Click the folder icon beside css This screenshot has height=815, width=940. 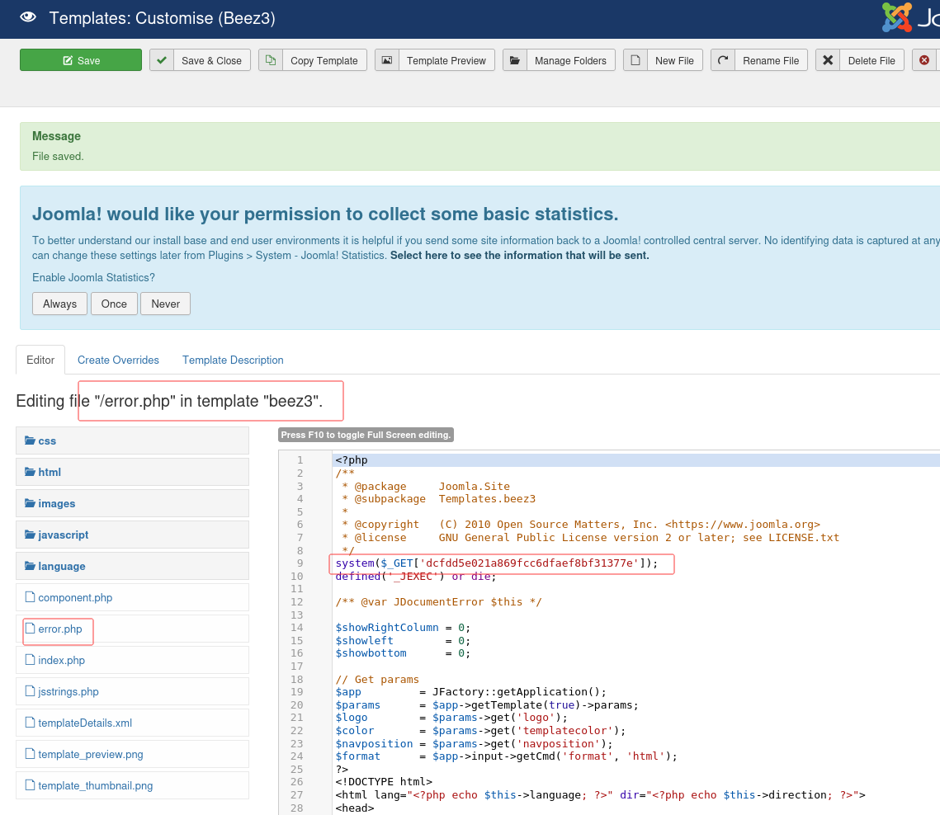pos(30,440)
